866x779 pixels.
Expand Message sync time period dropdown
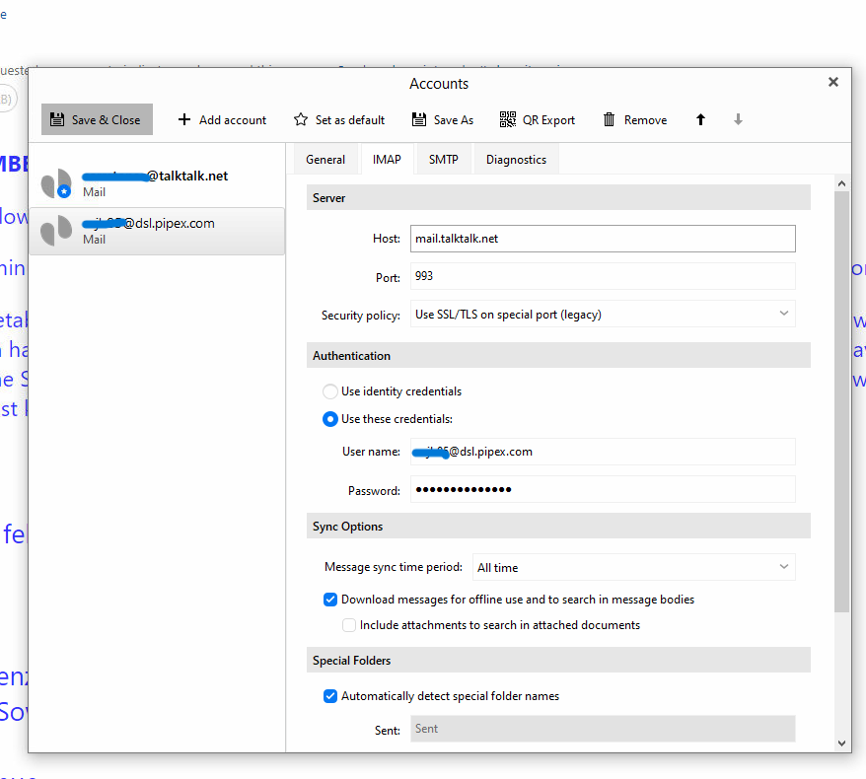point(633,568)
